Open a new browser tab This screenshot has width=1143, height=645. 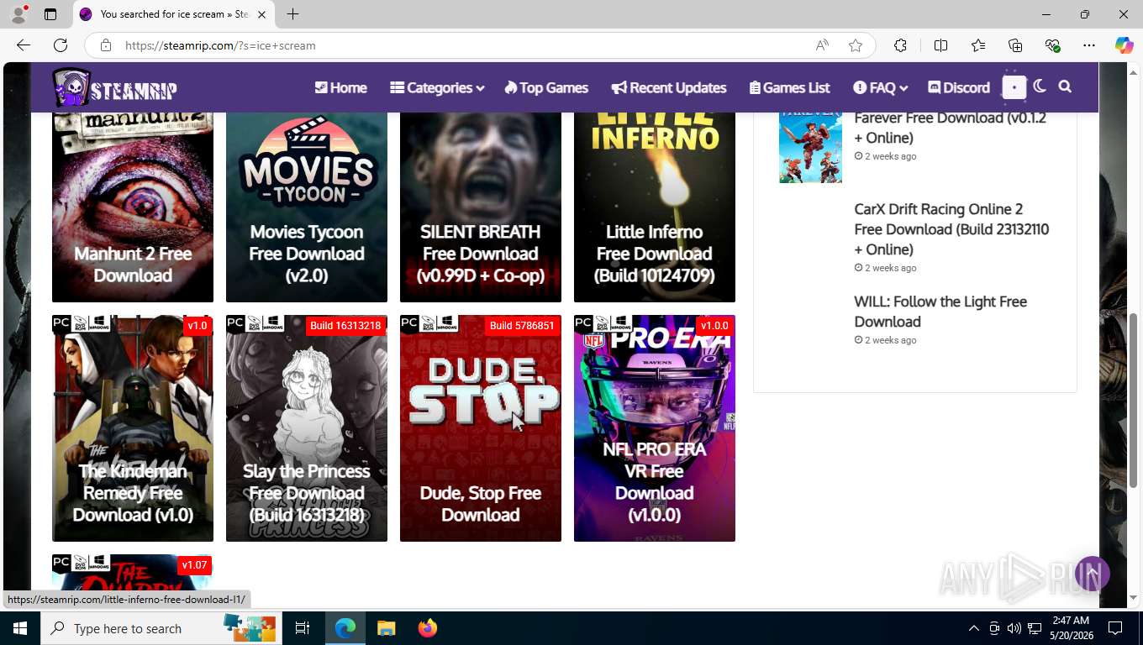(292, 14)
